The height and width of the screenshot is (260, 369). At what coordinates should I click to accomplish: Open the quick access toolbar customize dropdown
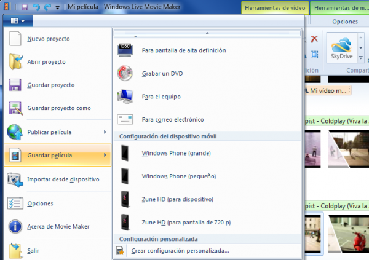point(57,7)
